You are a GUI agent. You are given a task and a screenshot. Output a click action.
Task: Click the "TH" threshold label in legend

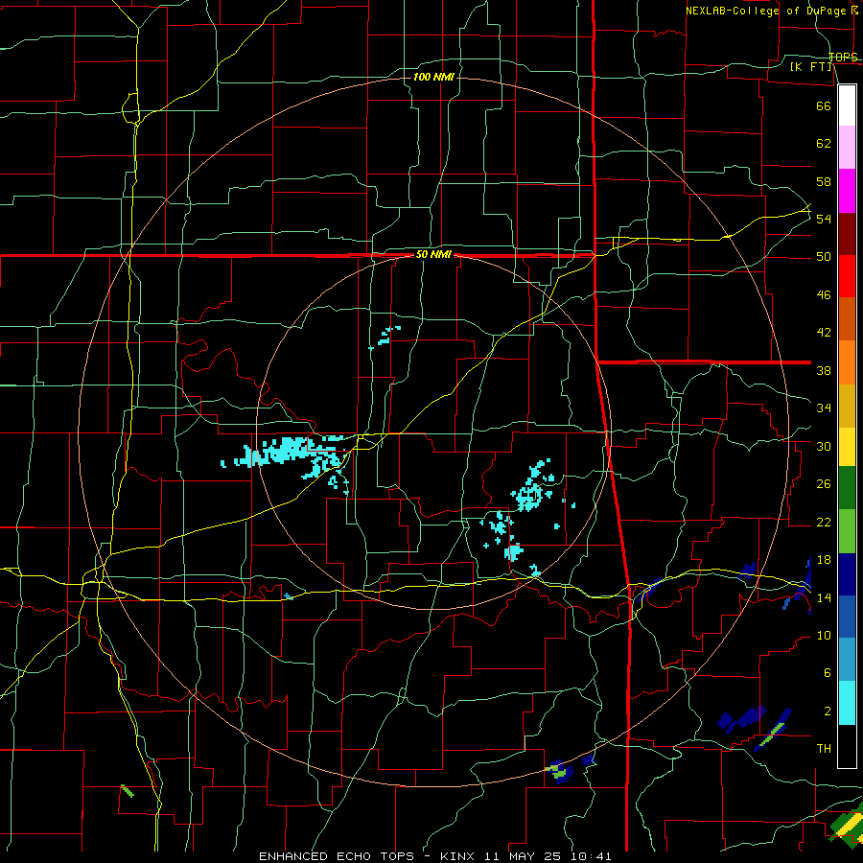tap(824, 749)
